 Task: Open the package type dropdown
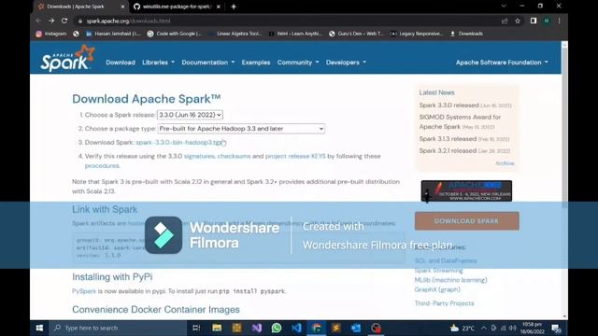[241, 129]
